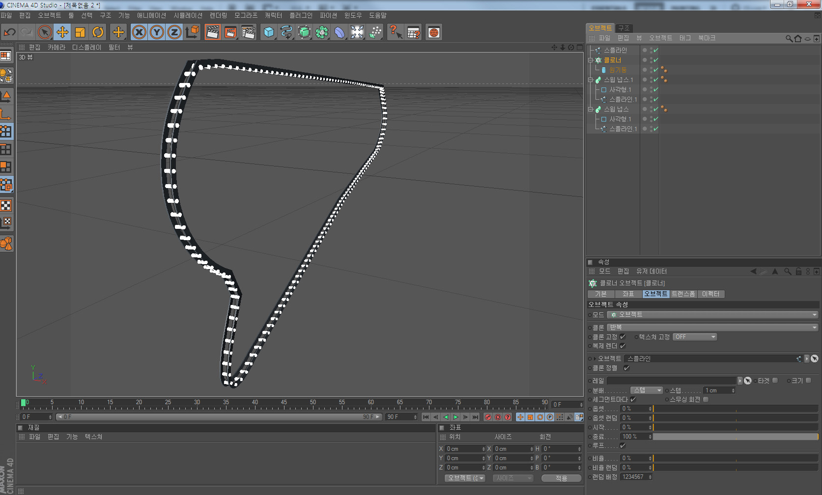Open the viewport 디스플레이 menu
Viewport: 822px width, 495px height.
point(86,47)
